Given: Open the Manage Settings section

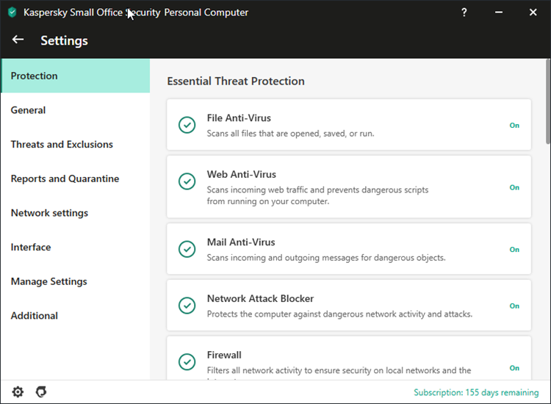Looking at the screenshot, I should point(75,281).
